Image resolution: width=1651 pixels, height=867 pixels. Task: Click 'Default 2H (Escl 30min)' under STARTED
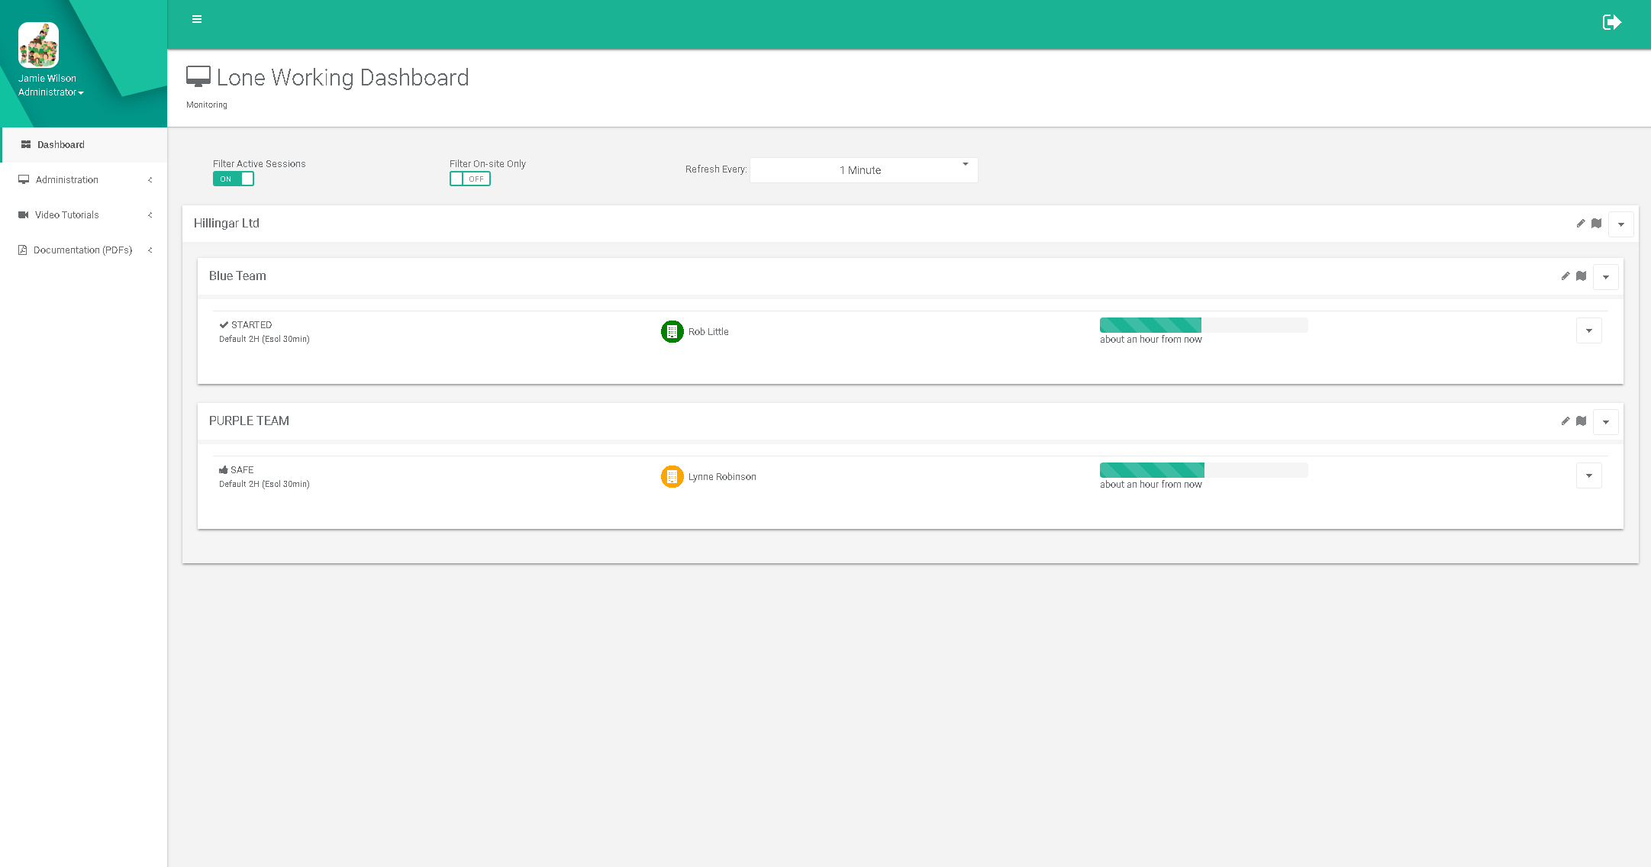(264, 340)
